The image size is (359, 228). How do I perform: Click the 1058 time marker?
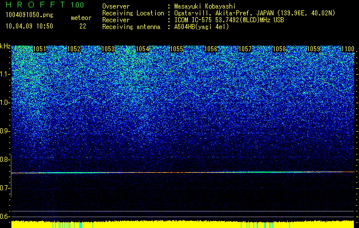tap(280, 49)
